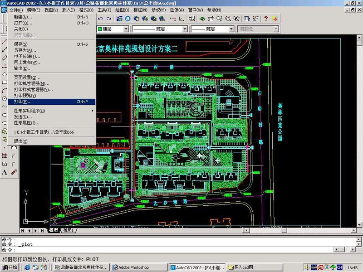Start the 3D Orbit tool

[x=202, y=19]
